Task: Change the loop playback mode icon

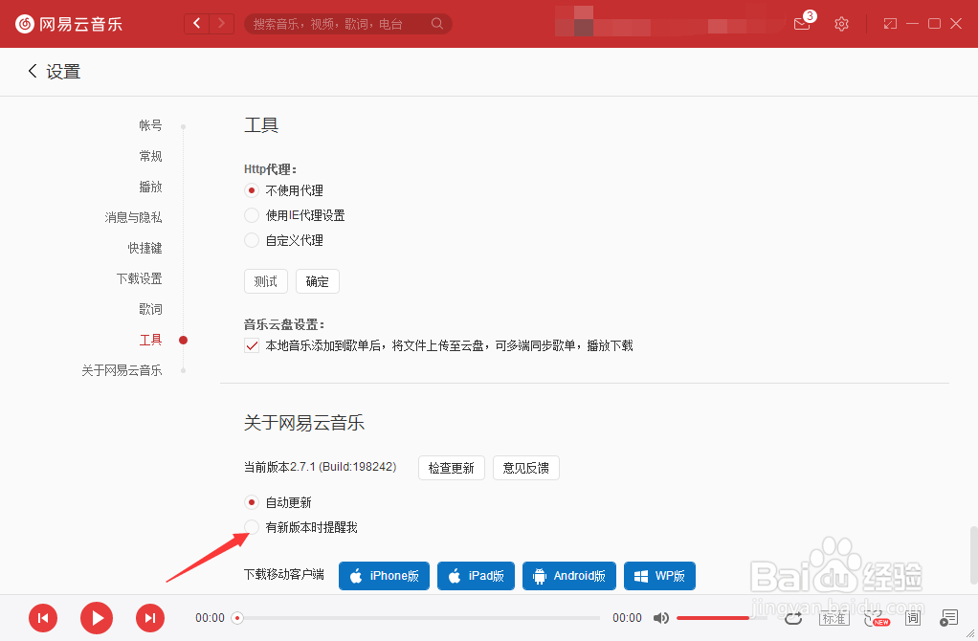Action: pos(793,618)
